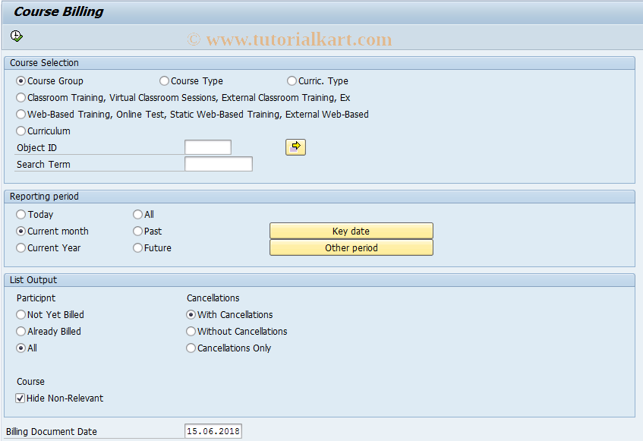
Task: Click the Search Term input field
Action: [219, 164]
